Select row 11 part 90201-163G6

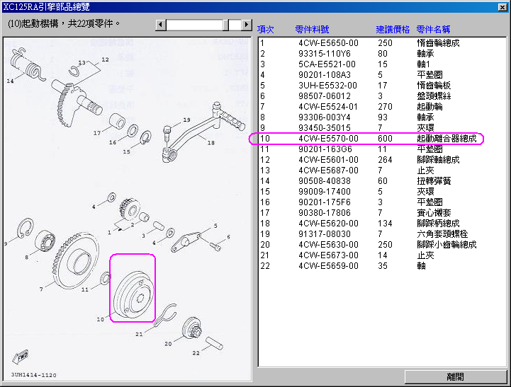coord(382,149)
